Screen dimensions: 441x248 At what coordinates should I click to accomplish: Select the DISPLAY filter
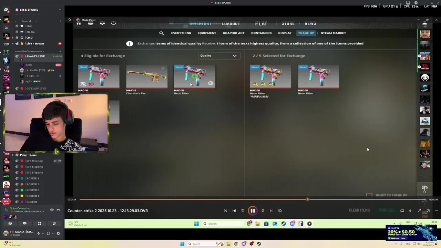point(285,33)
